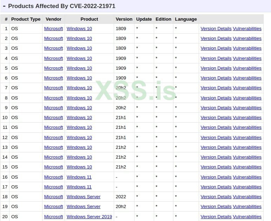The height and width of the screenshot is (221, 271).
Task: Click the Update column header
Action: click(144, 19)
